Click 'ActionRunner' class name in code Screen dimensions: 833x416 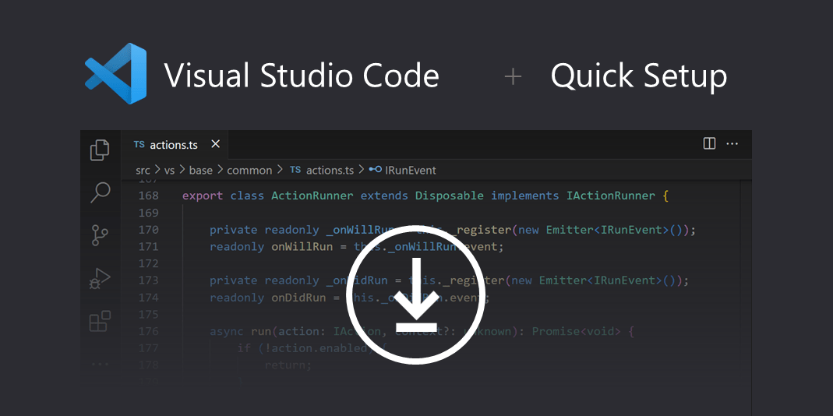[312, 196]
